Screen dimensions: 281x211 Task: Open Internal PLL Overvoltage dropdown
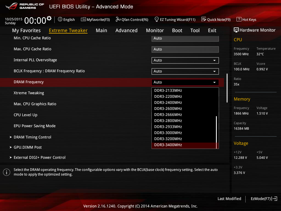click(x=185, y=60)
